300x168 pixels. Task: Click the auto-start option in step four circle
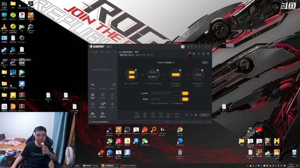click(x=198, y=75)
